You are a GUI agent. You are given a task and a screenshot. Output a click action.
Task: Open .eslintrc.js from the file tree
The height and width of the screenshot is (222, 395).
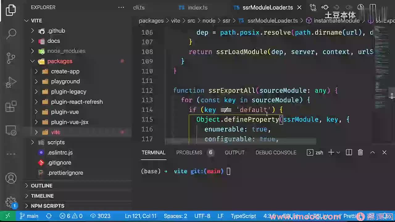pyautogui.click(x=60, y=152)
